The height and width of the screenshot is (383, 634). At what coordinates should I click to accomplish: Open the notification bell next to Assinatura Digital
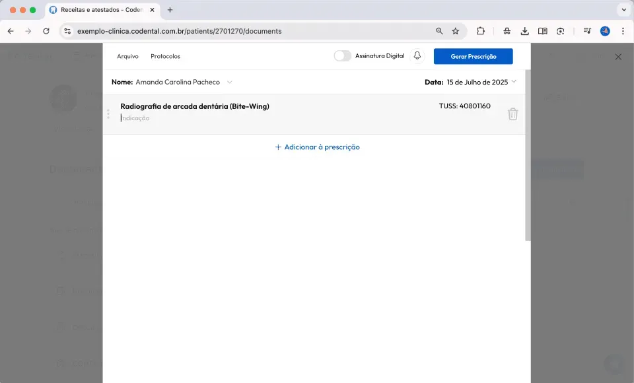coord(417,56)
